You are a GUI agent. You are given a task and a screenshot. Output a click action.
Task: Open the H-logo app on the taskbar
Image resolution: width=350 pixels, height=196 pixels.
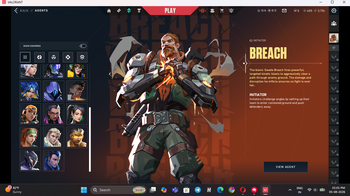click(209, 190)
